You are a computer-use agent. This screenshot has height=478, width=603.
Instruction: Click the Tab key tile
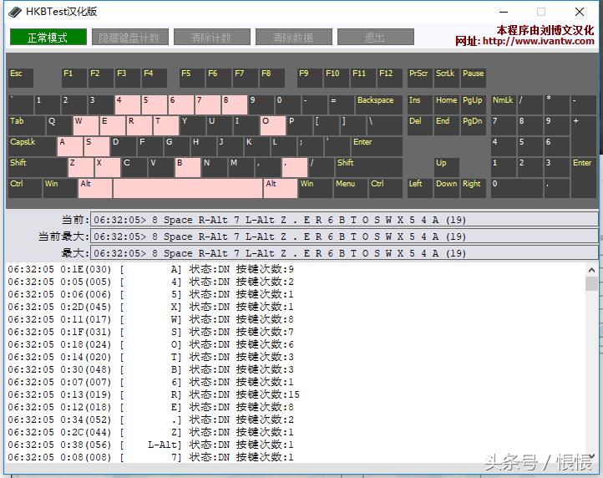27,126
